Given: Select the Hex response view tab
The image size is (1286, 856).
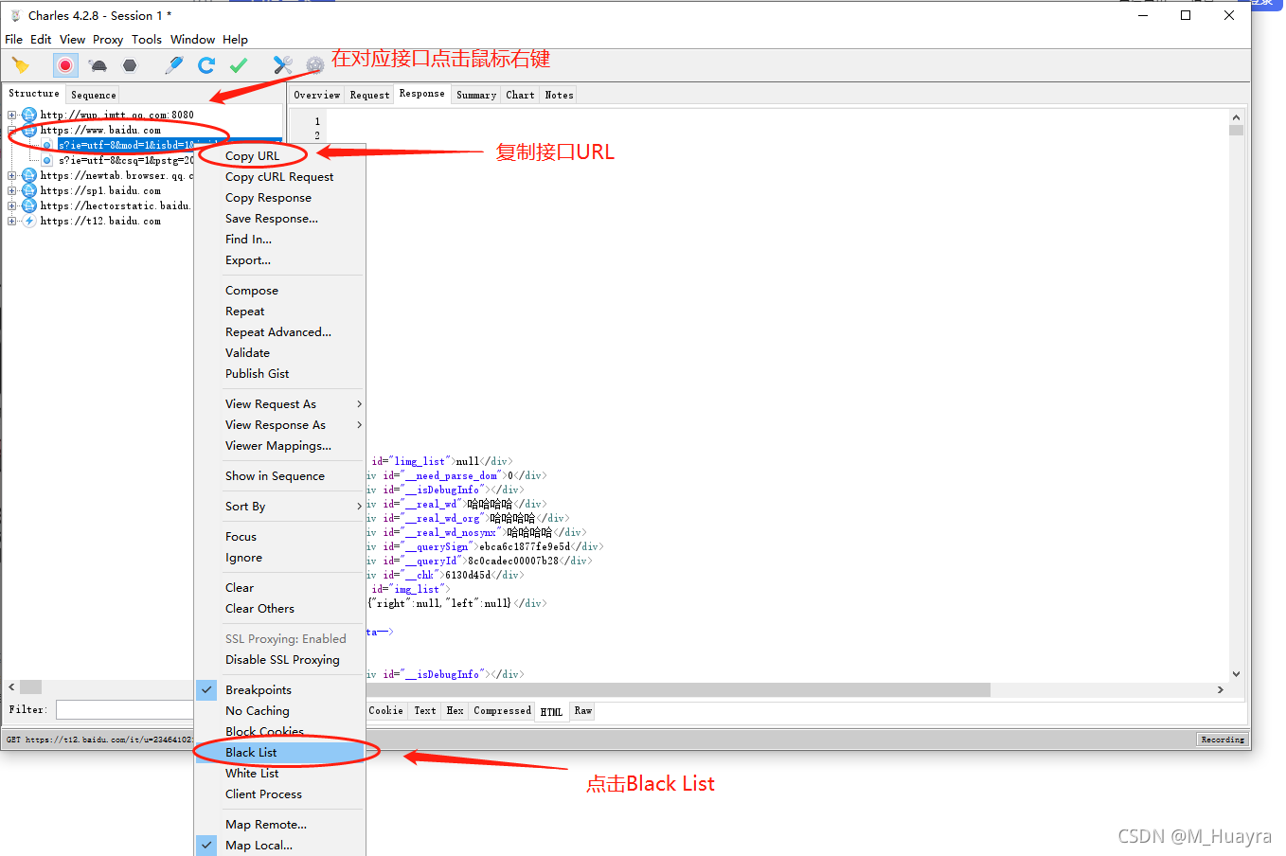Looking at the screenshot, I should [455, 711].
